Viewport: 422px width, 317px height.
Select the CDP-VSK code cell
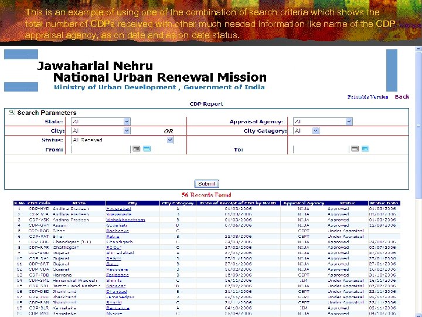(39, 220)
